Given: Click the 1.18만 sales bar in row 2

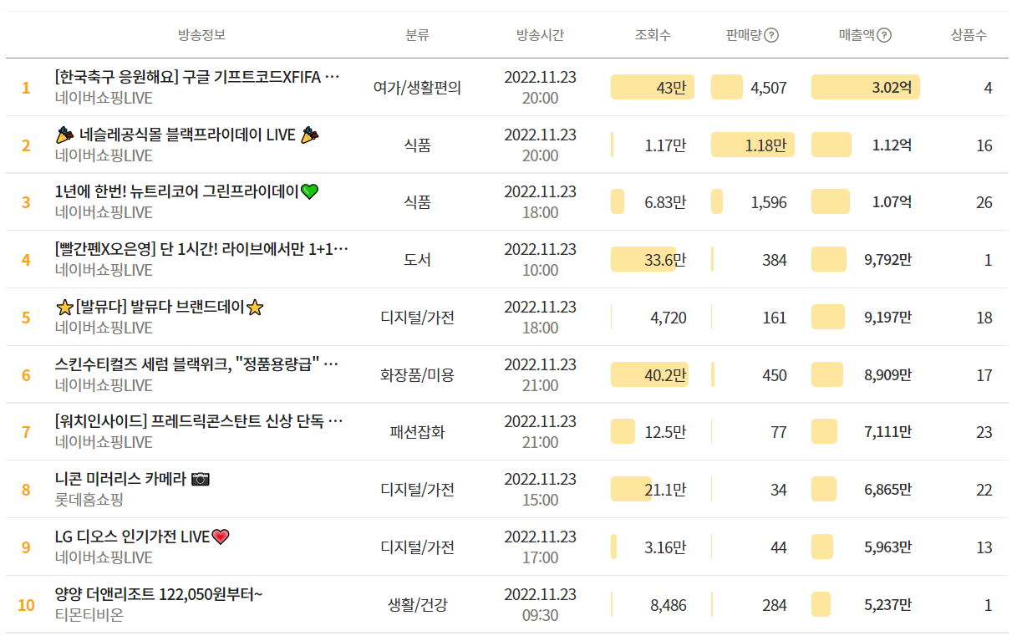Looking at the screenshot, I should pyautogui.click(x=753, y=145).
